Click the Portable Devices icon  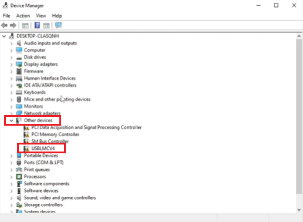19,156
